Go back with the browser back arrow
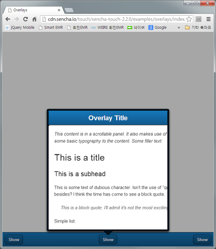 [8, 19]
